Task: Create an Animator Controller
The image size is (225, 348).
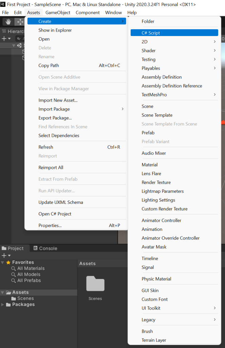Action: click(x=174, y=220)
